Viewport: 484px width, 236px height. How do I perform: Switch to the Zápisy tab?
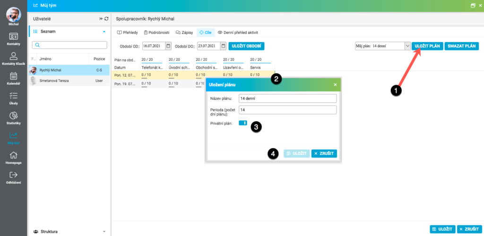pos(184,33)
